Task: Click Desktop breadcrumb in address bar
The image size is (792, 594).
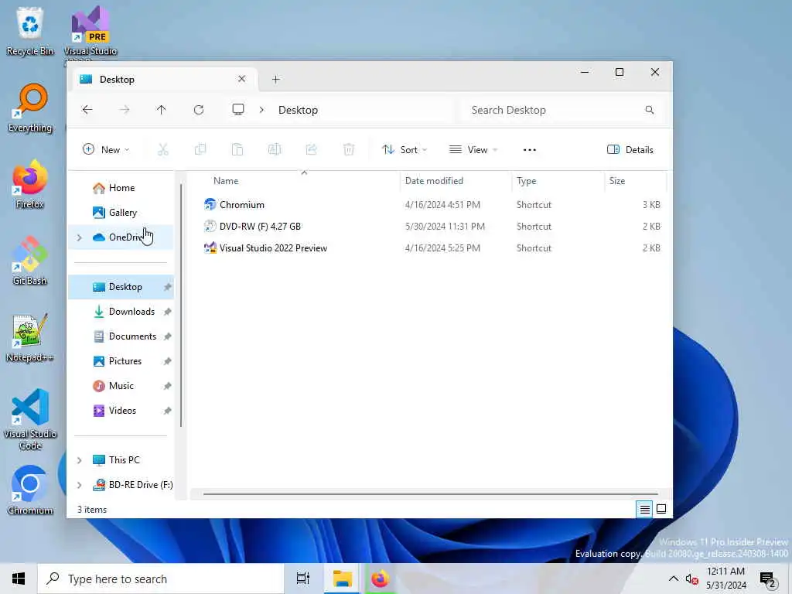Action: (x=298, y=110)
